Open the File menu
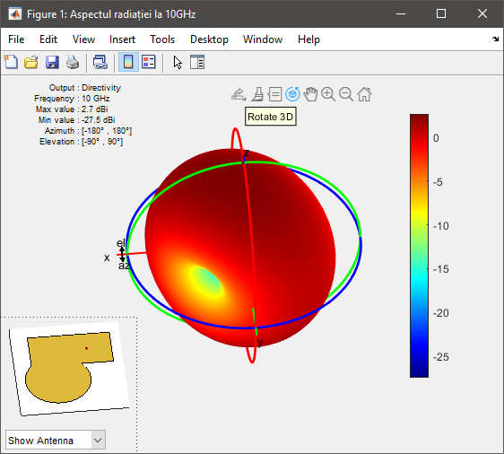 click(x=16, y=39)
